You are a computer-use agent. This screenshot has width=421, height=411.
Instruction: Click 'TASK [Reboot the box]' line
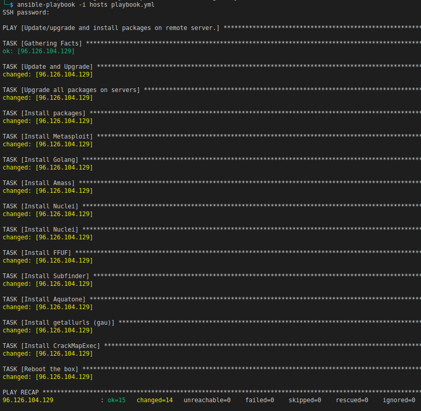(40, 369)
